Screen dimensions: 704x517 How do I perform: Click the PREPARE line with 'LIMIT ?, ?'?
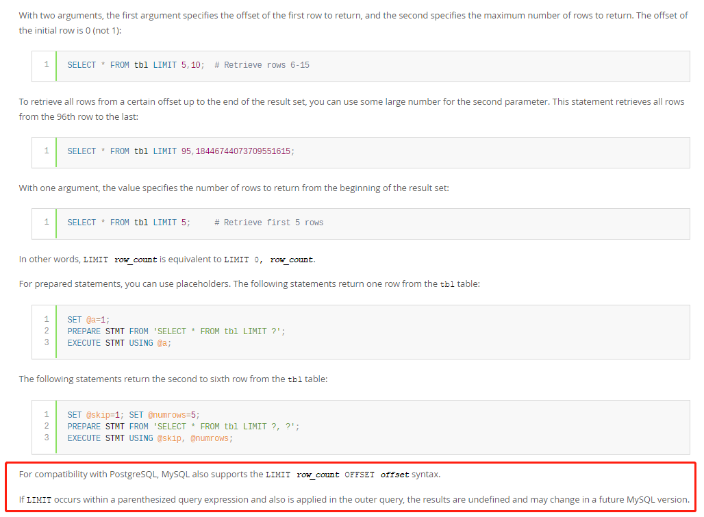click(x=183, y=427)
